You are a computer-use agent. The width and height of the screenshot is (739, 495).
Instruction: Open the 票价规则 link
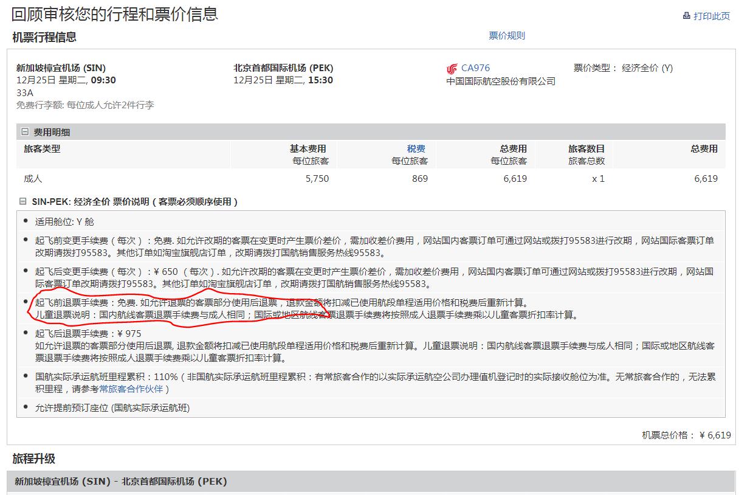506,36
